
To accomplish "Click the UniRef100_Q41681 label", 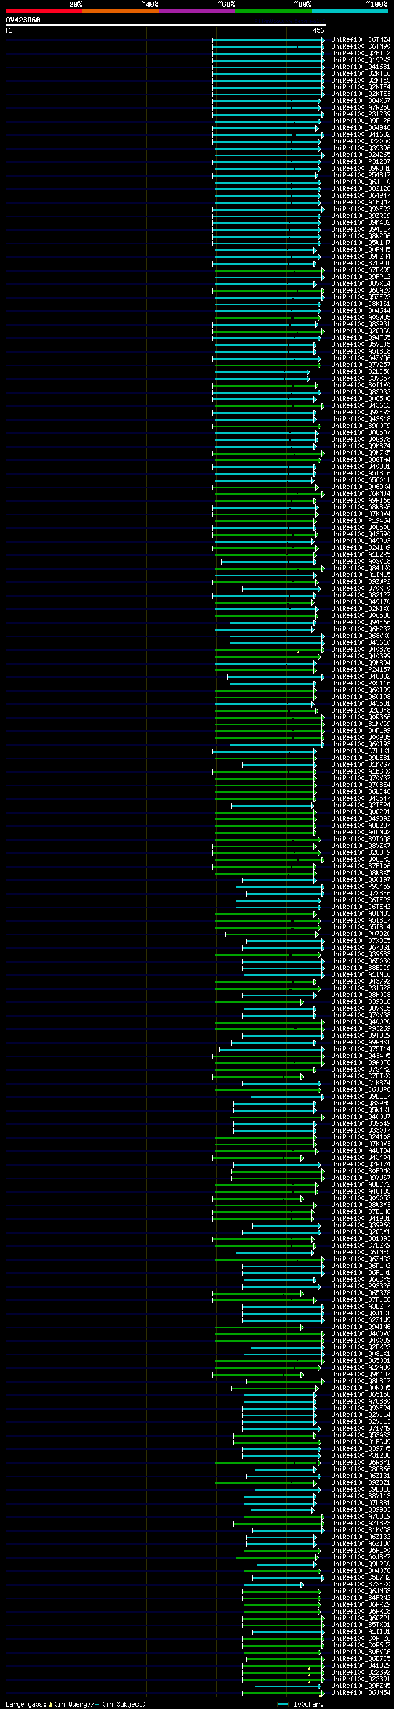I will point(361,67).
